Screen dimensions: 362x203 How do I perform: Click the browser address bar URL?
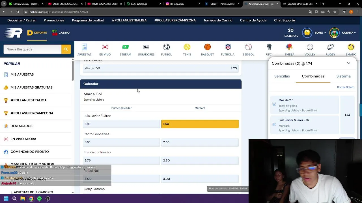point(59,12)
